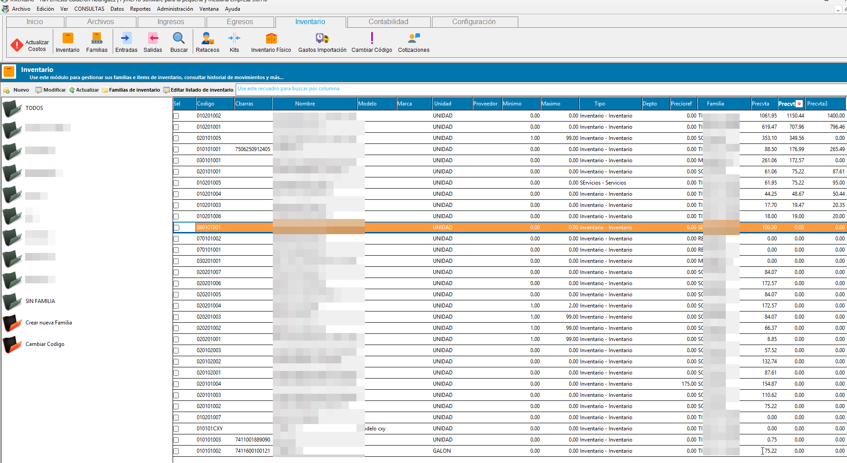Open the Archivo menu
The image size is (847, 463).
21,9
